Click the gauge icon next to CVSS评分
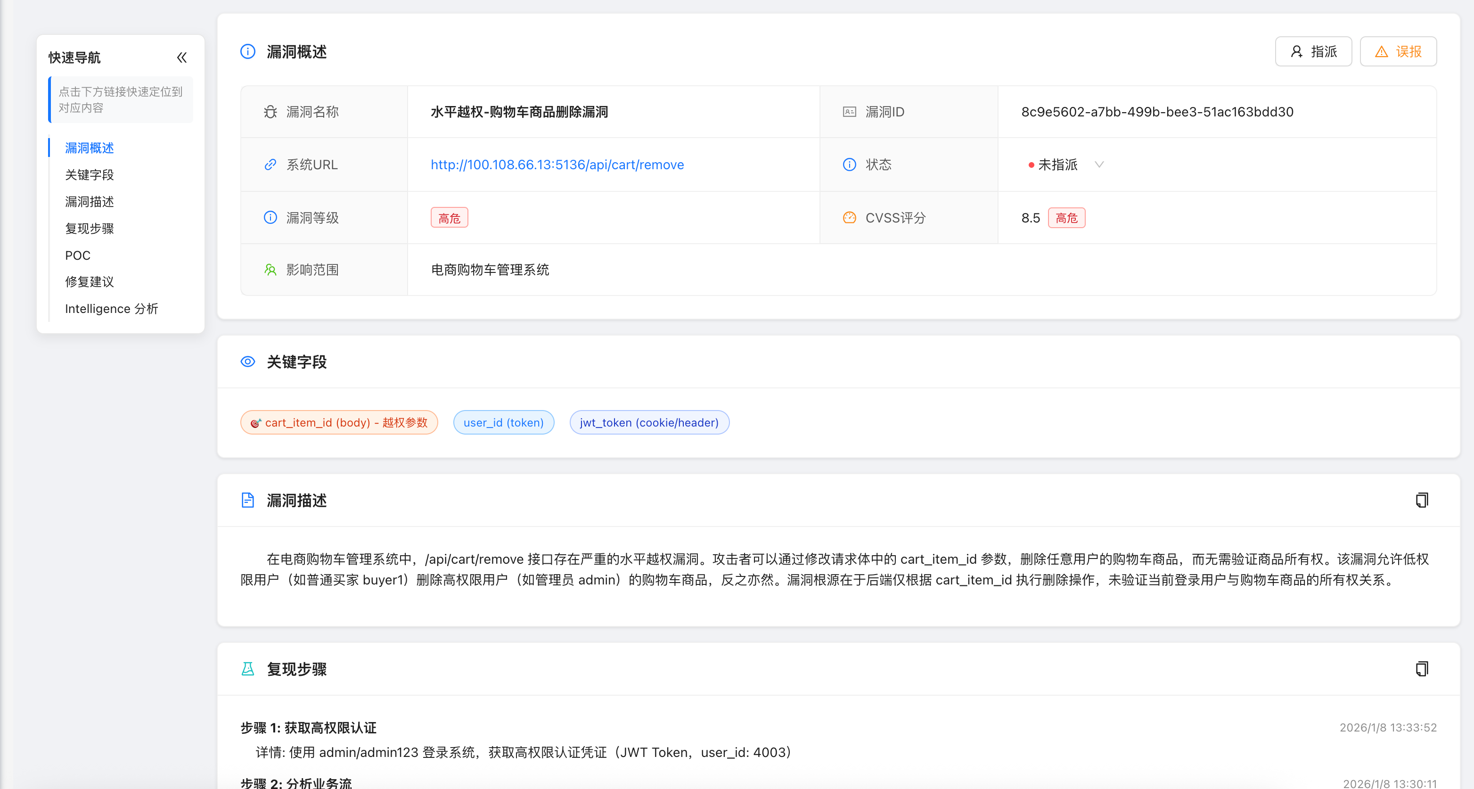This screenshot has width=1474, height=789. point(849,217)
